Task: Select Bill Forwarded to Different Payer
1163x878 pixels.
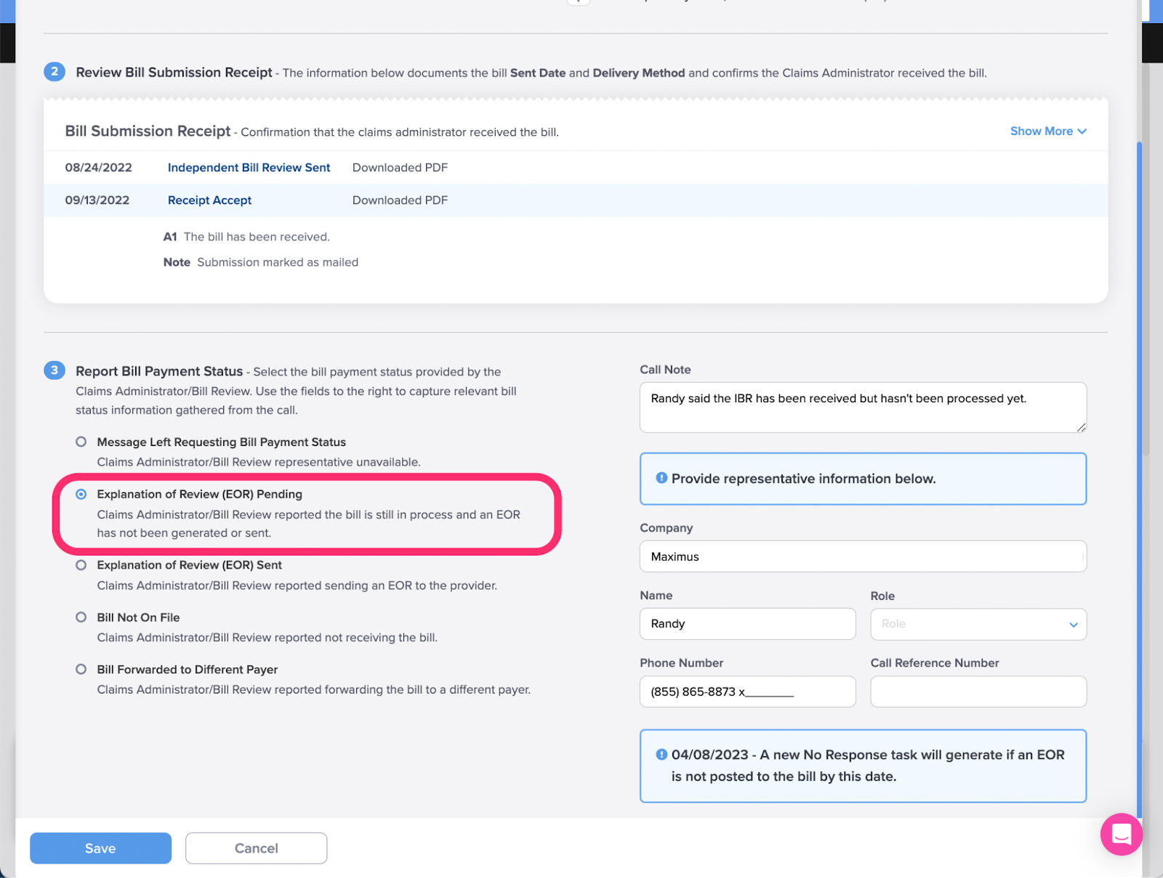Action: coord(81,669)
